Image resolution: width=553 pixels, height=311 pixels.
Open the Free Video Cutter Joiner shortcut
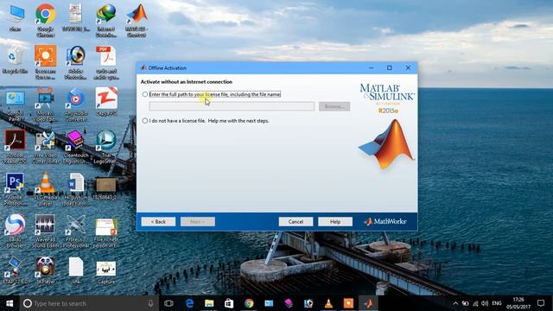(x=46, y=146)
